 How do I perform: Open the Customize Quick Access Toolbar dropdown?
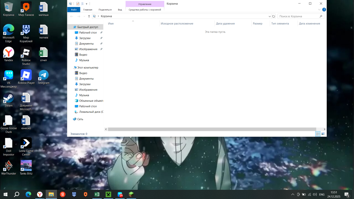(x=86, y=4)
